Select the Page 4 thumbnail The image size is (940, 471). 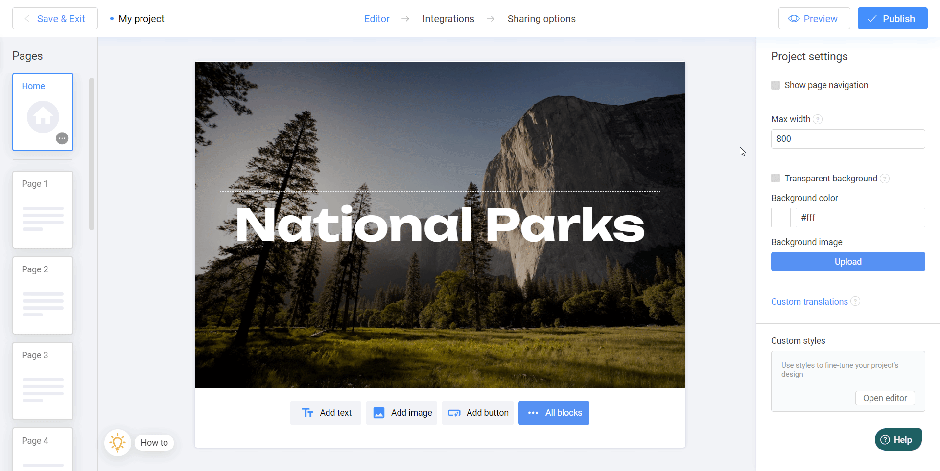(43, 449)
